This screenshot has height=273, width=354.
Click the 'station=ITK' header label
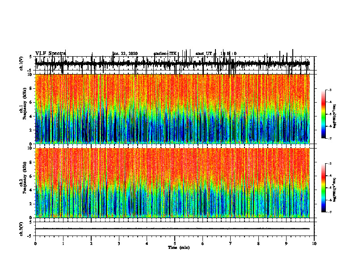coord(165,54)
